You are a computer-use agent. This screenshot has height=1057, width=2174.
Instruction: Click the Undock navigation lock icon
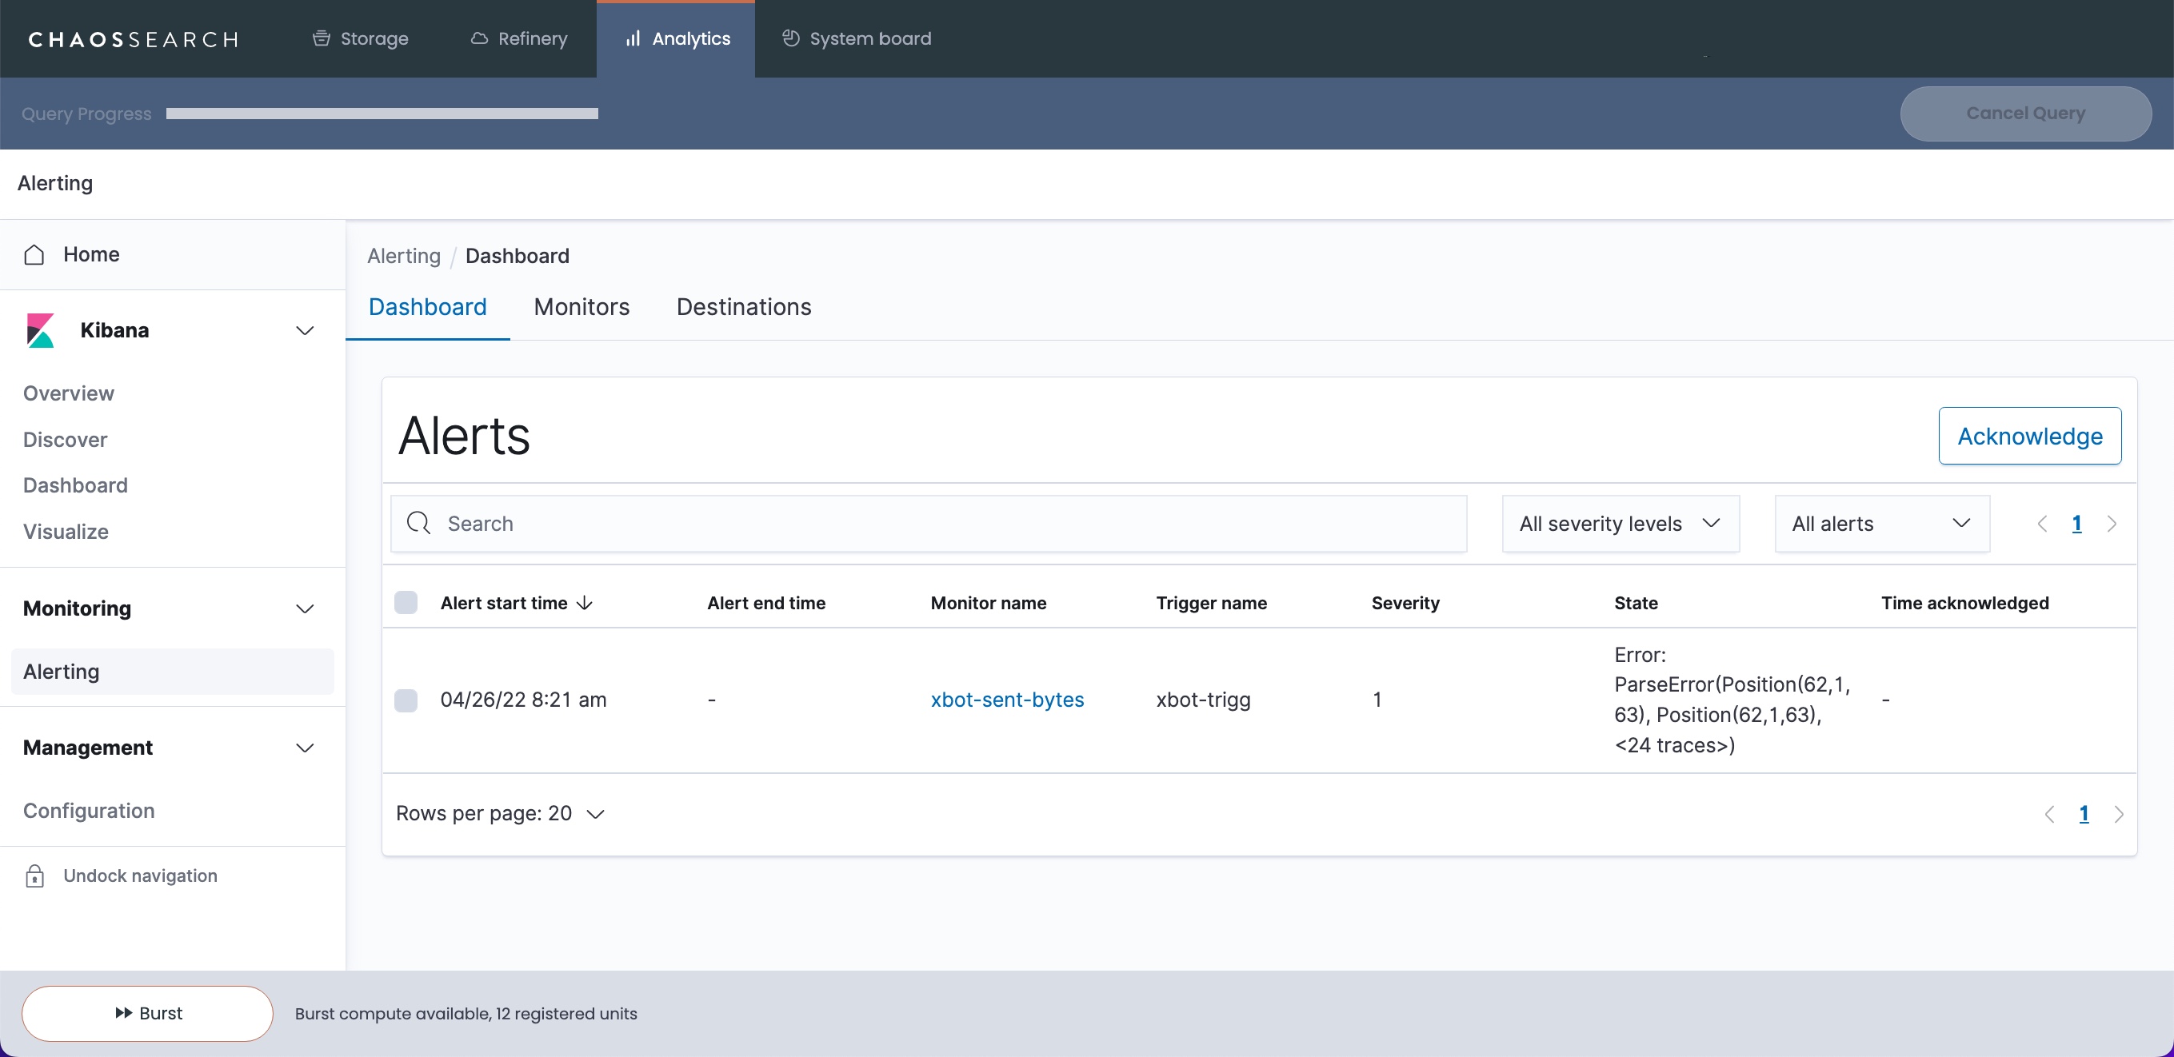(x=34, y=876)
